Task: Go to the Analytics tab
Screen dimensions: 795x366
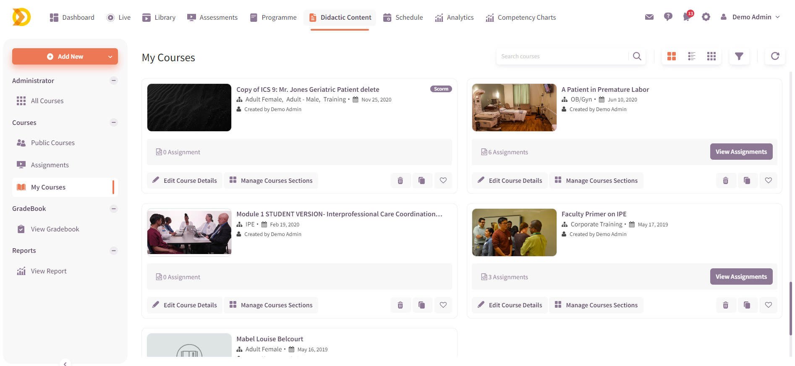Action: point(454,18)
